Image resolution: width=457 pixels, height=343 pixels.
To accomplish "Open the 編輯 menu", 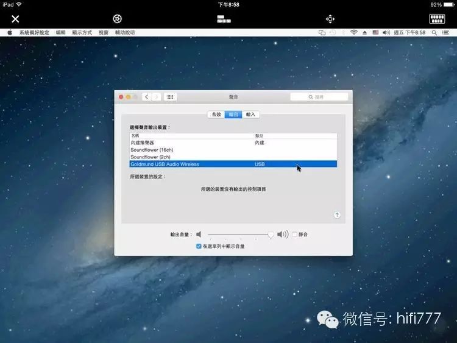I will point(60,32).
